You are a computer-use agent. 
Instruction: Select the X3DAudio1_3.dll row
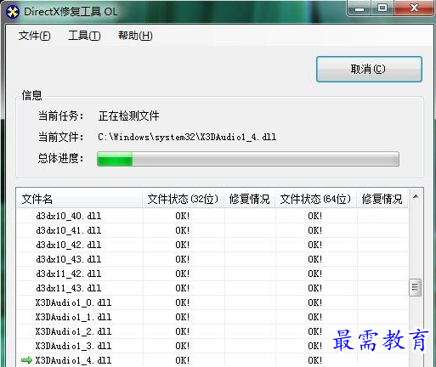point(212,346)
